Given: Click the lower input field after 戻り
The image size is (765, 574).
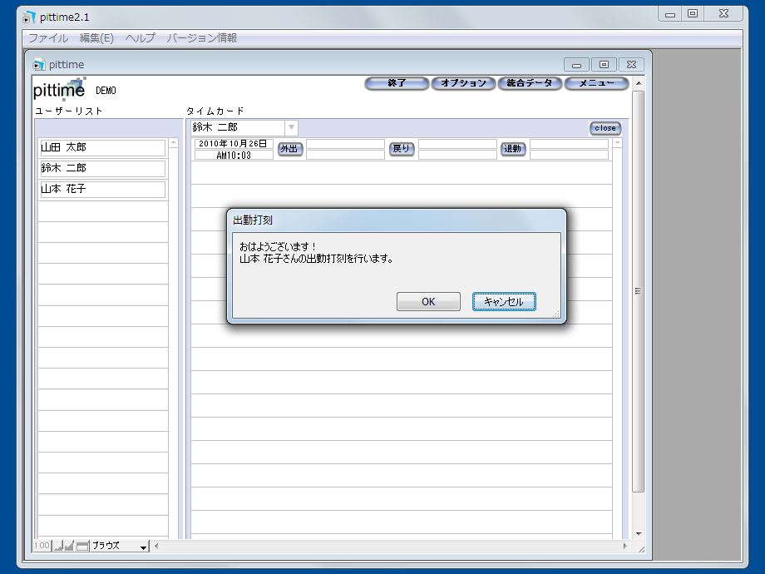Looking at the screenshot, I should click(457, 156).
